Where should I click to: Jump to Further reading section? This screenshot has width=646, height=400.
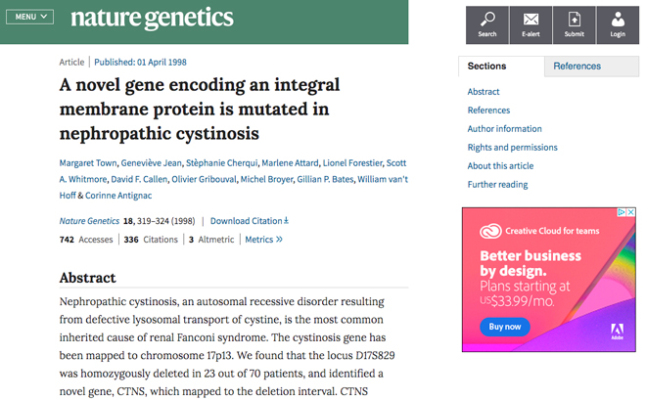pyautogui.click(x=497, y=185)
